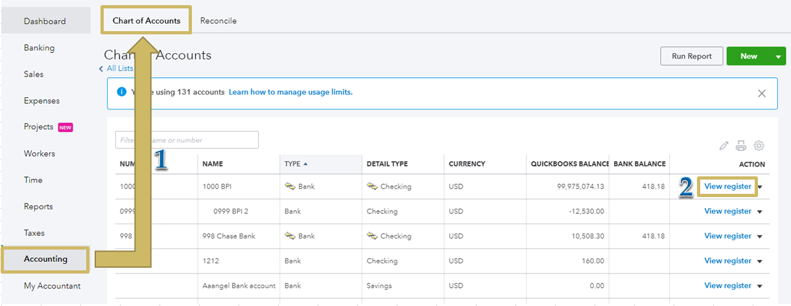Expand action menu for Aaangel Bank account row
791x306 pixels.
pos(760,286)
